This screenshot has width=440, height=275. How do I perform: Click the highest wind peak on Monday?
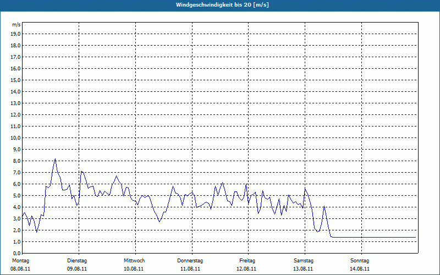tap(56, 159)
